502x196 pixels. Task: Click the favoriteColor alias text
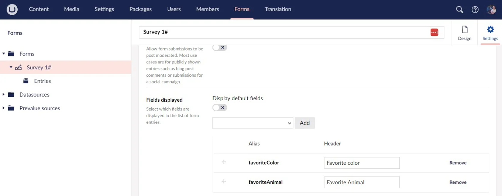(264, 162)
